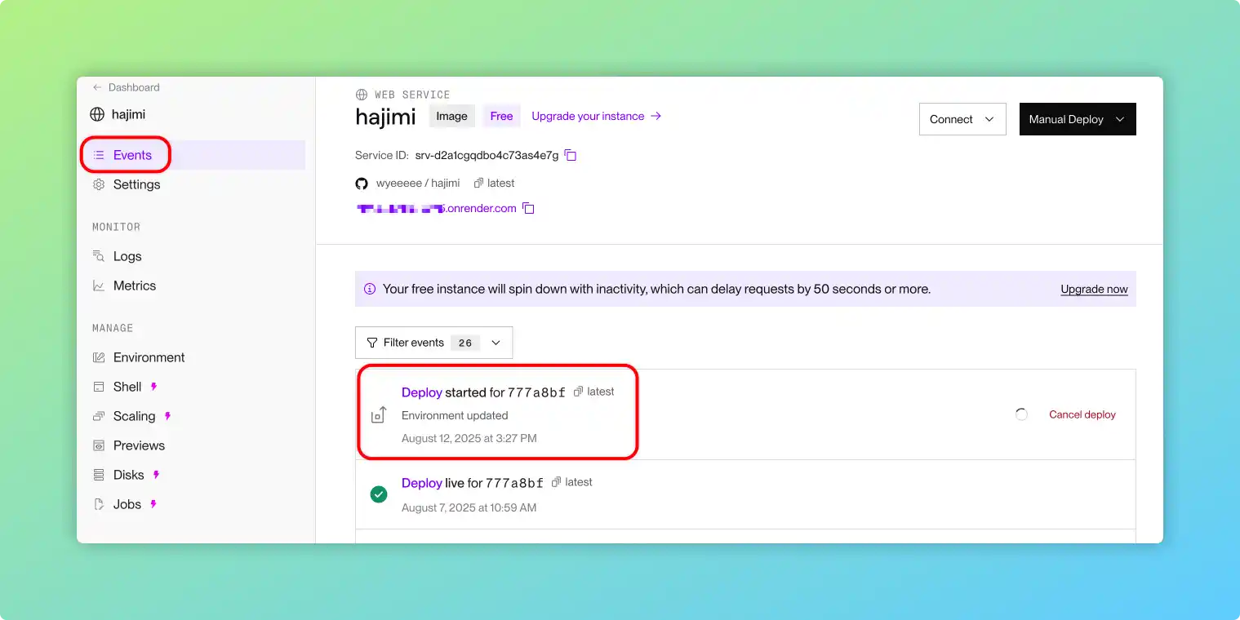Click the Deploy link in started event
The height and width of the screenshot is (620, 1240).
[421, 392]
